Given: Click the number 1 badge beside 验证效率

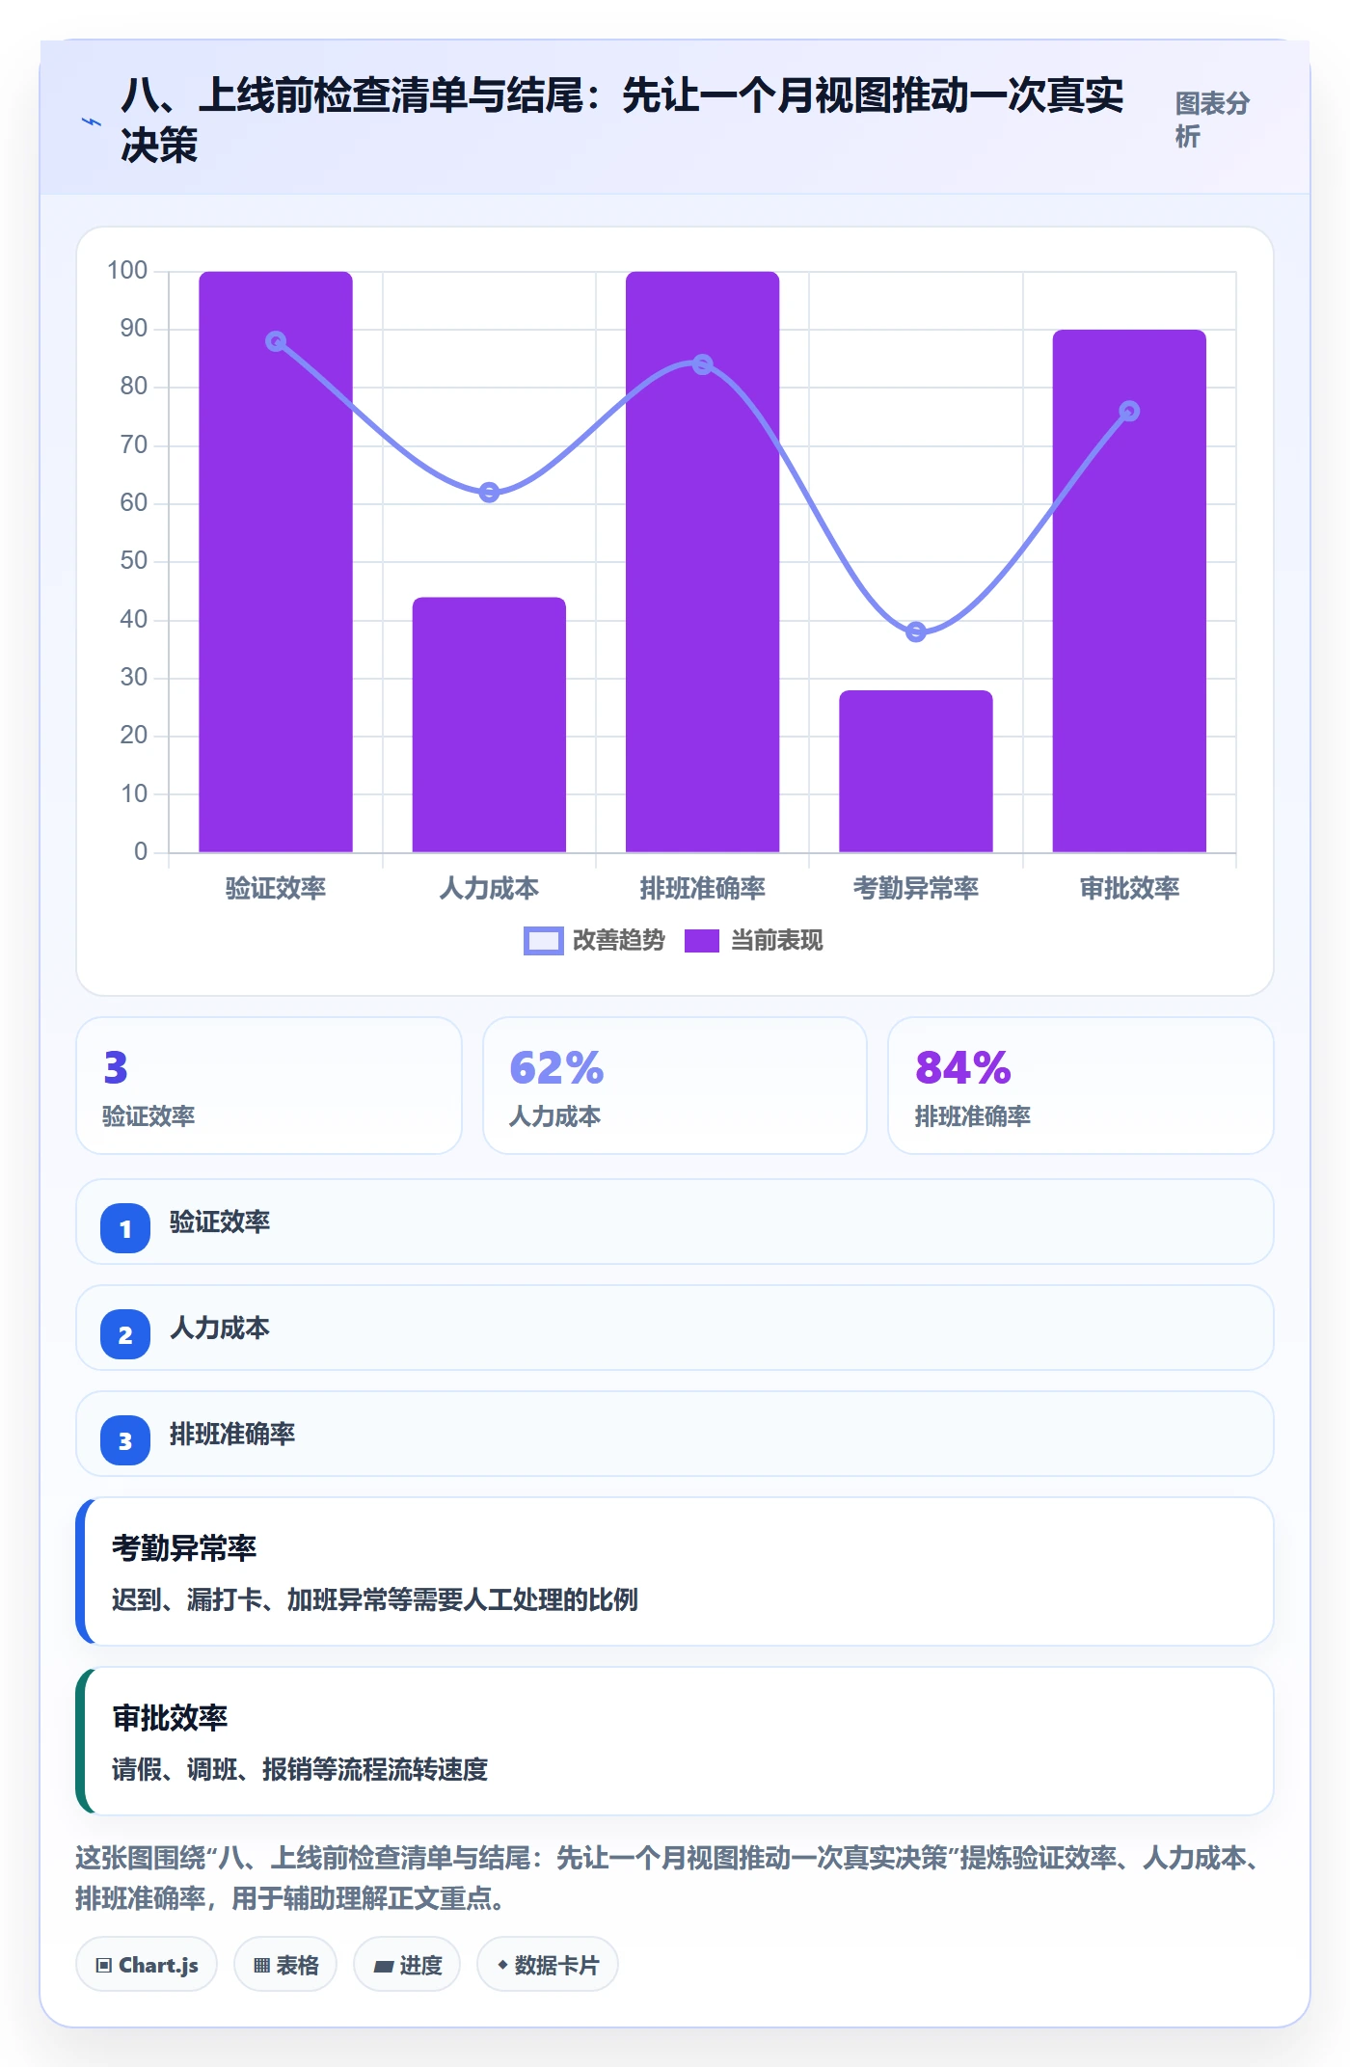Looking at the screenshot, I should coord(125,1228).
